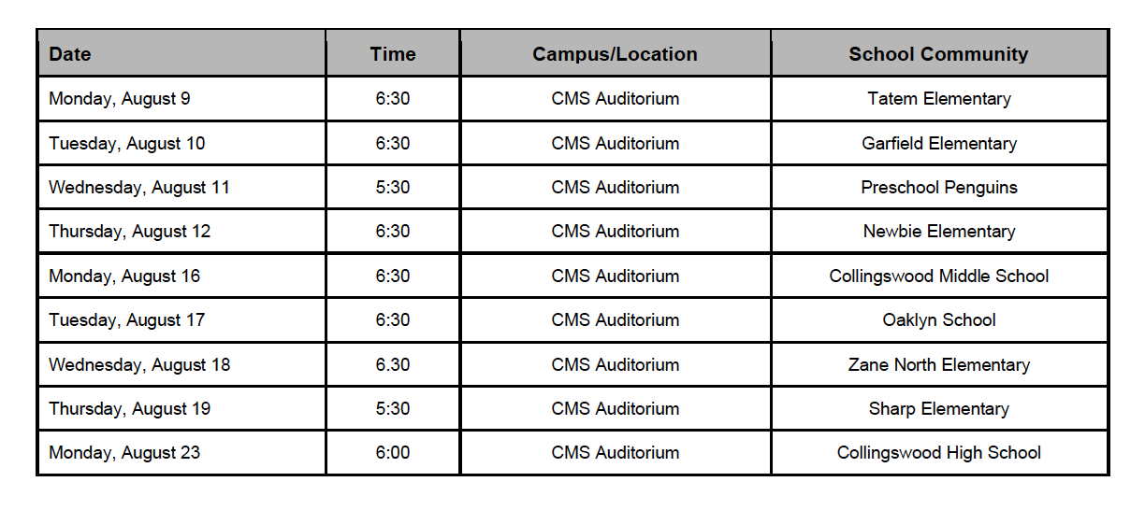The width and height of the screenshot is (1145, 510).
Task: Select the Tuesday, August 10 date cell
Action: click(182, 143)
